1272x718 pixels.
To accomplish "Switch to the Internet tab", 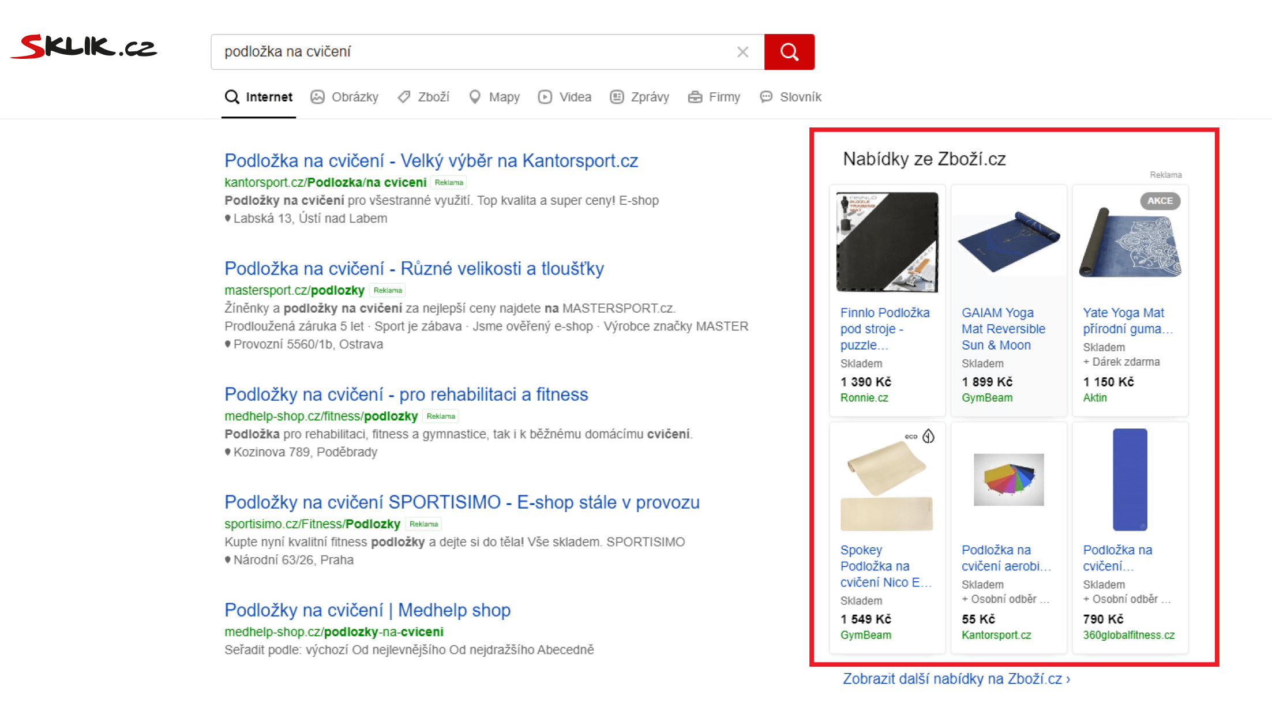I will (x=258, y=97).
